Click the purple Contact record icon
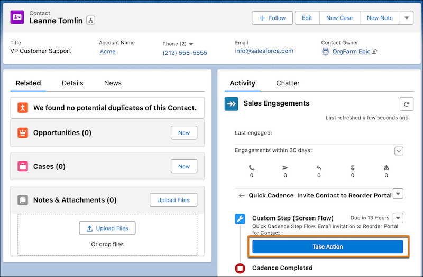Viewport: 423px width, 277px height. pyautogui.click(x=17, y=17)
